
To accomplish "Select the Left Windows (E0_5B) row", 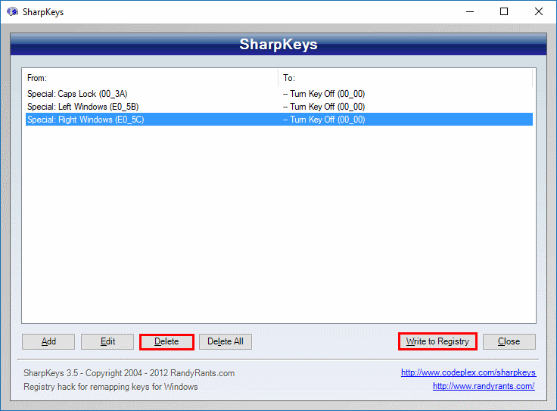I will 279,107.
